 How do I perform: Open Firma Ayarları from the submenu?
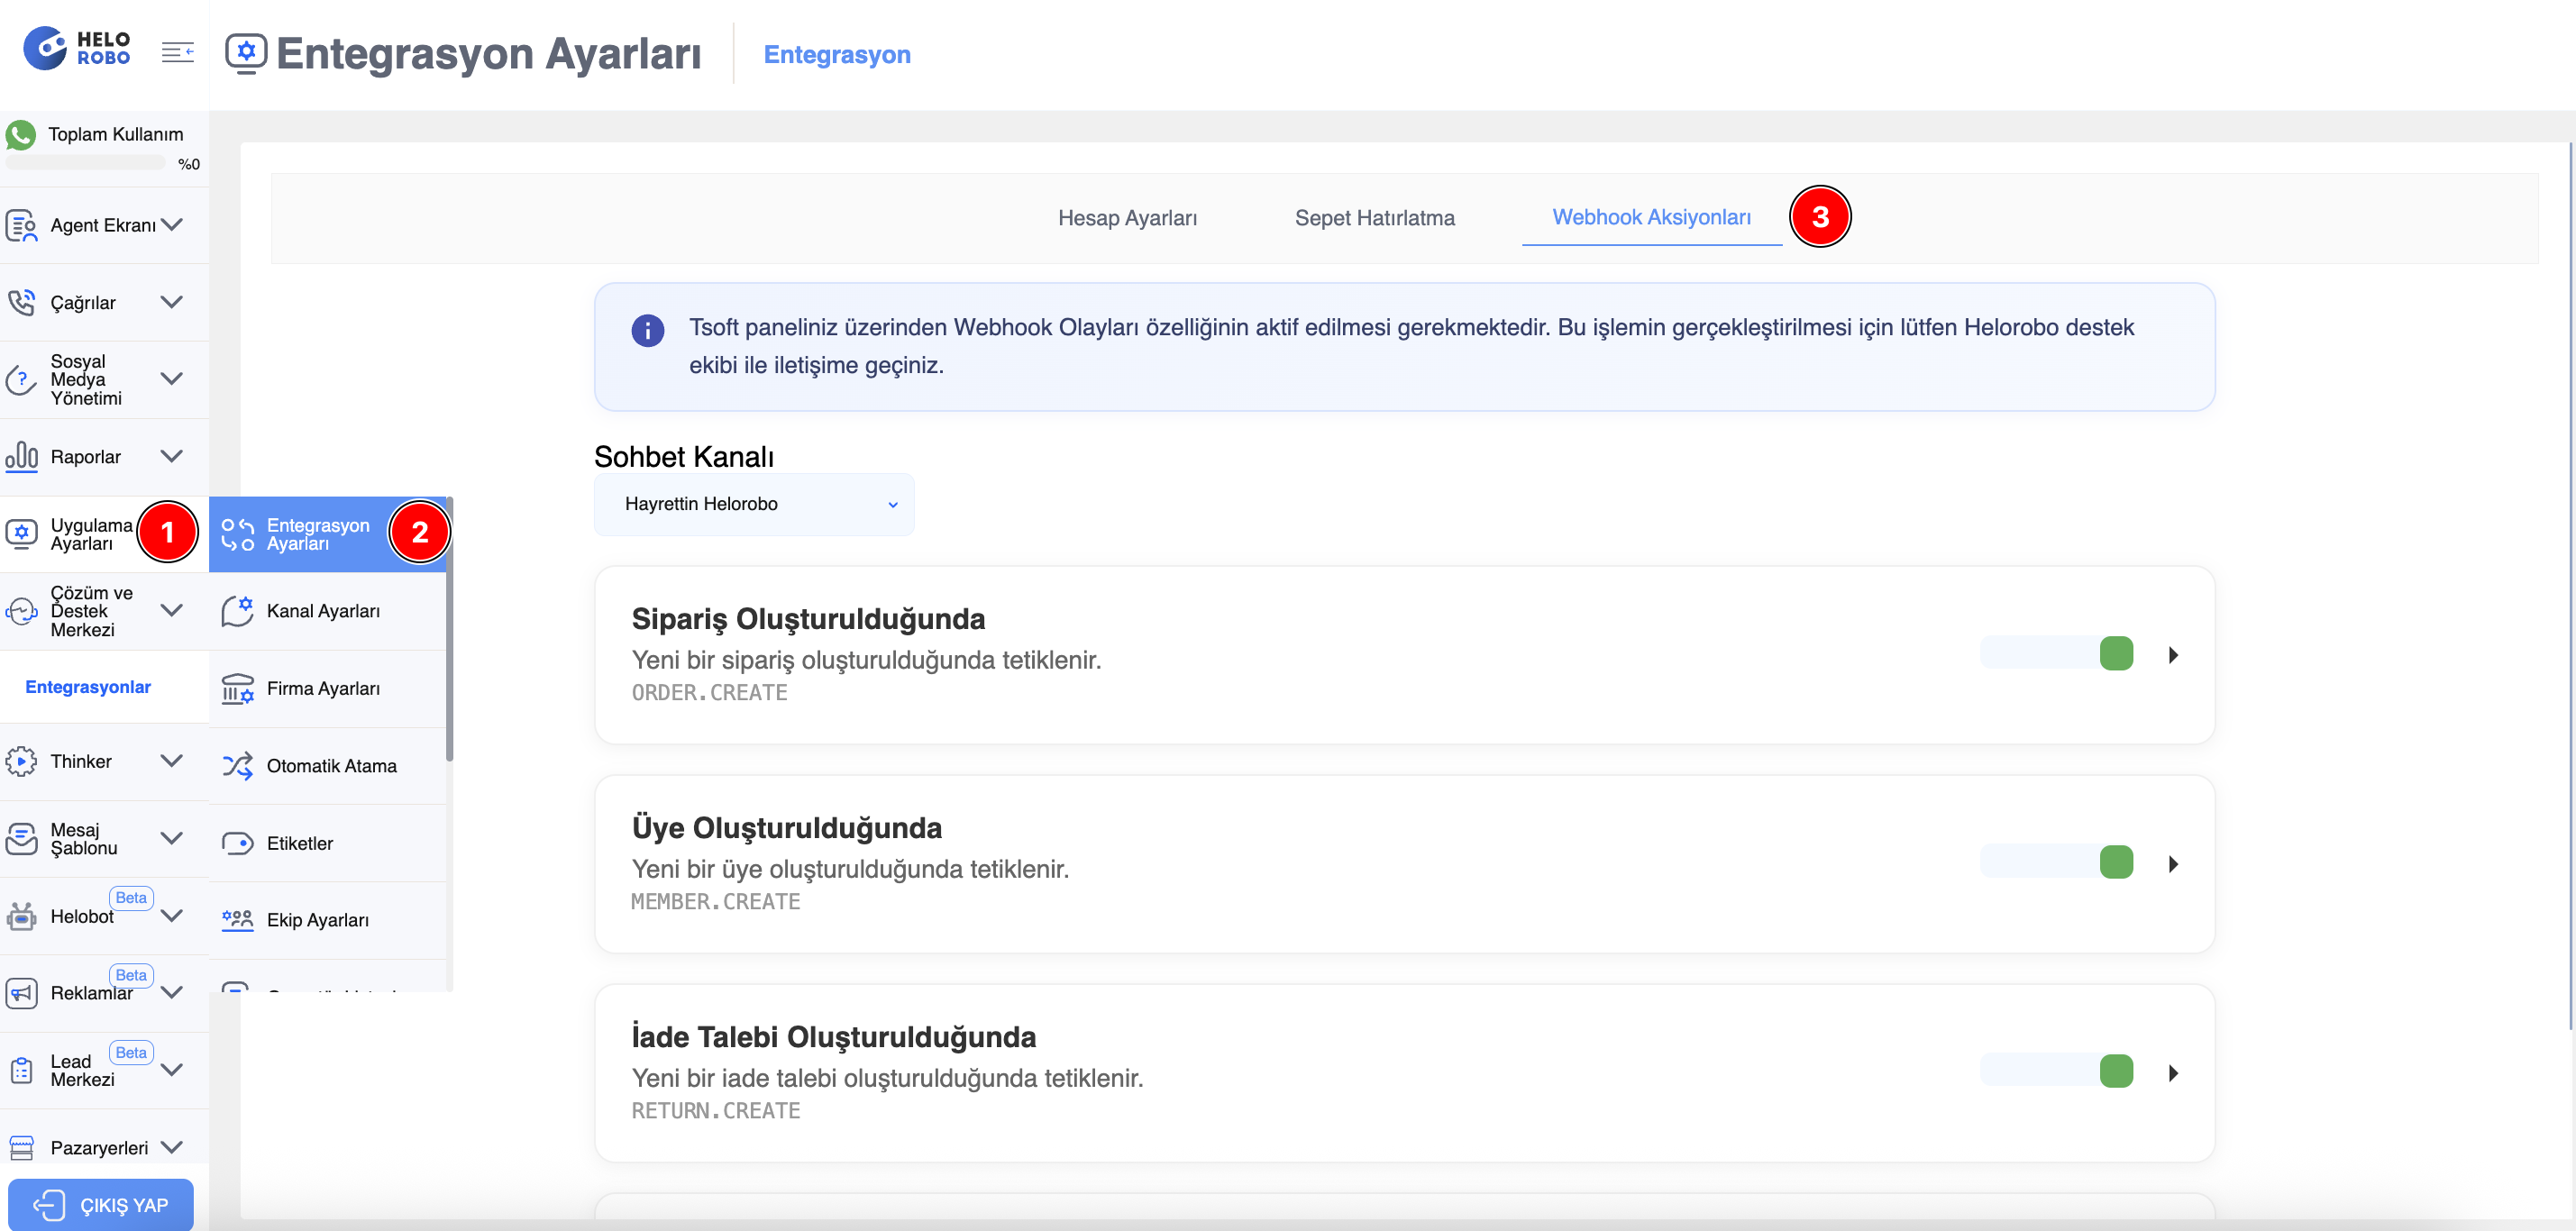328,688
